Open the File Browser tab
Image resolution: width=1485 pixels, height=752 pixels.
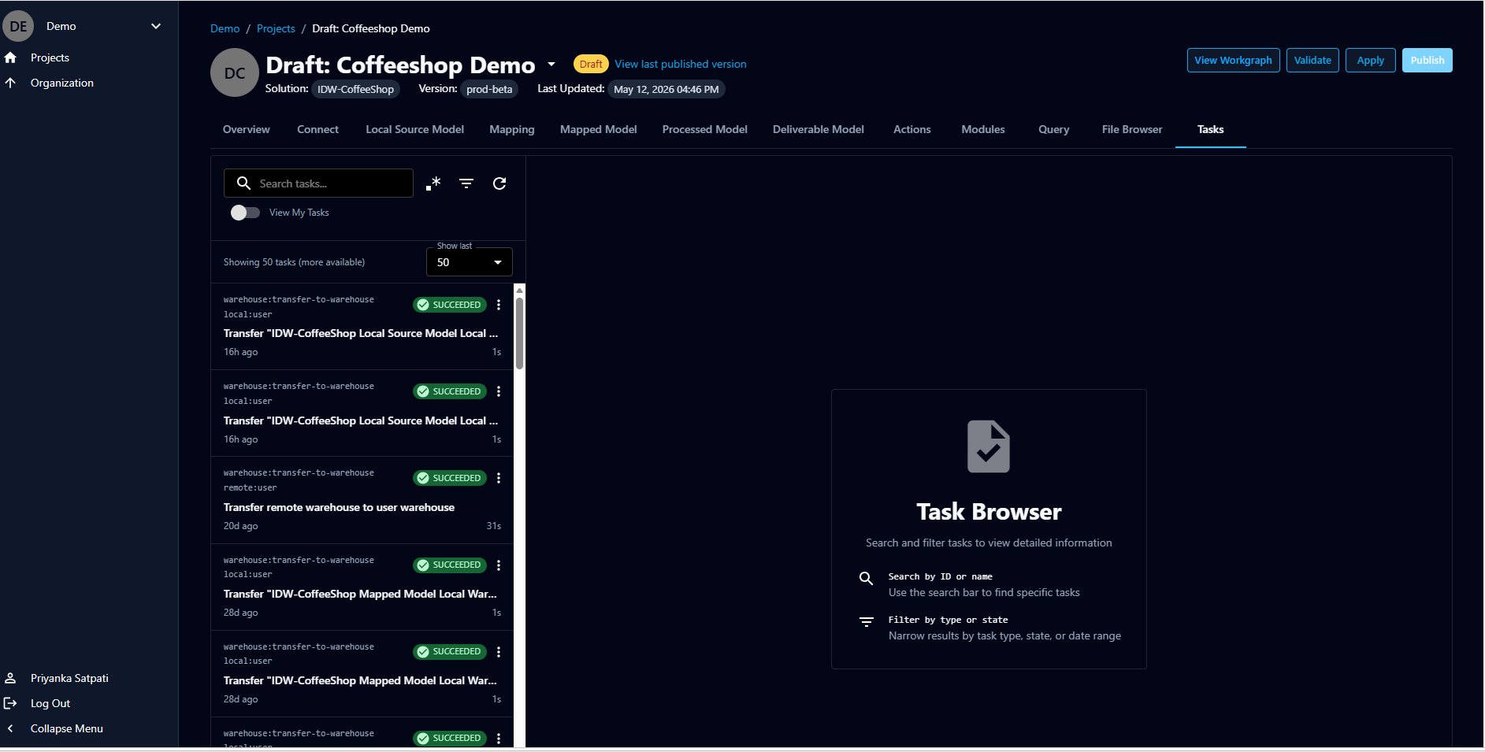[x=1132, y=129]
